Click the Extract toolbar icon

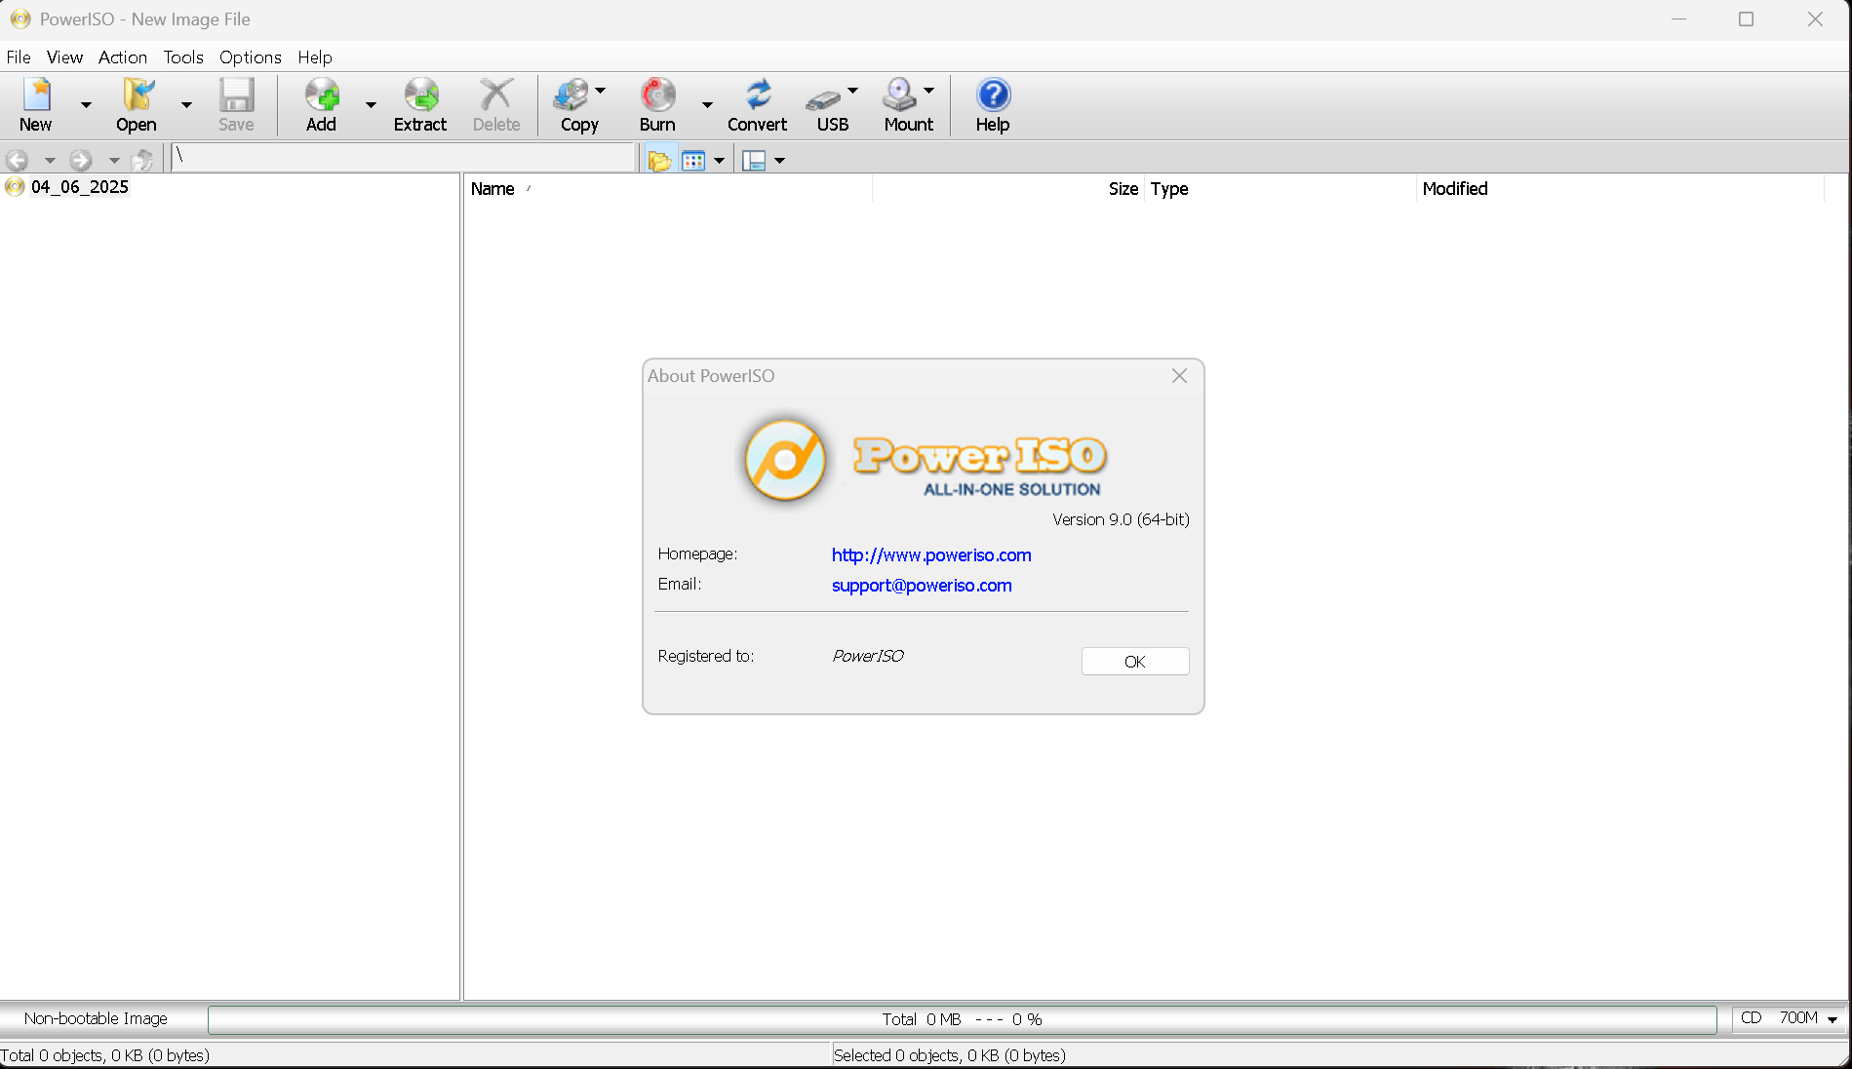click(x=420, y=95)
